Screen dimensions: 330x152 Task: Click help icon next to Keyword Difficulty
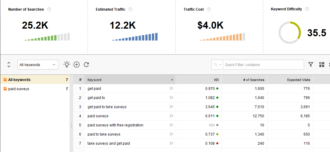click(x=307, y=9)
